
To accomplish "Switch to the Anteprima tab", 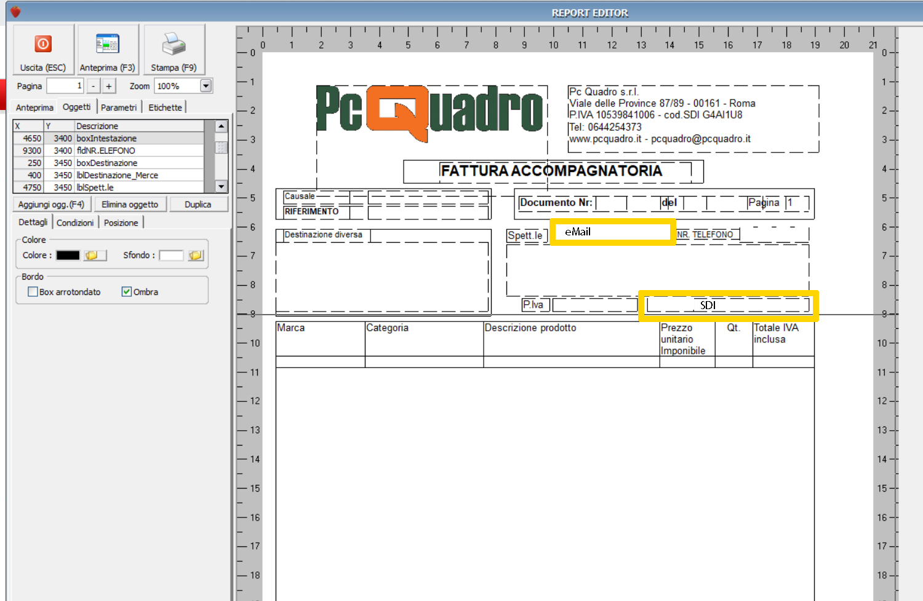I will pyautogui.click(x=34, y=108).
